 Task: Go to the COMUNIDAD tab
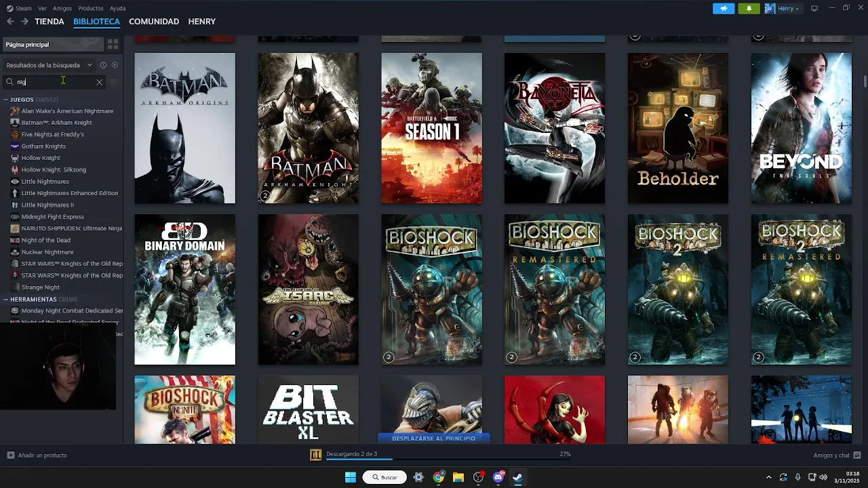[x=154, y=22]
